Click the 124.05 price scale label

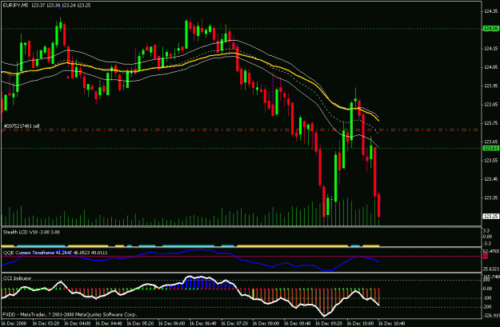(x=490, y=67)
